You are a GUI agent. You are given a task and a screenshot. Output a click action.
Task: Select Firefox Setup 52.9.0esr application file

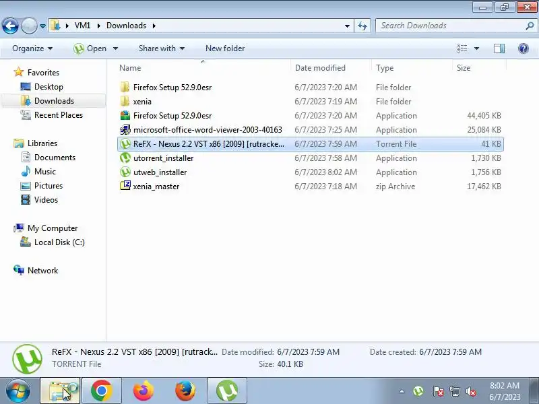[310, 115]
